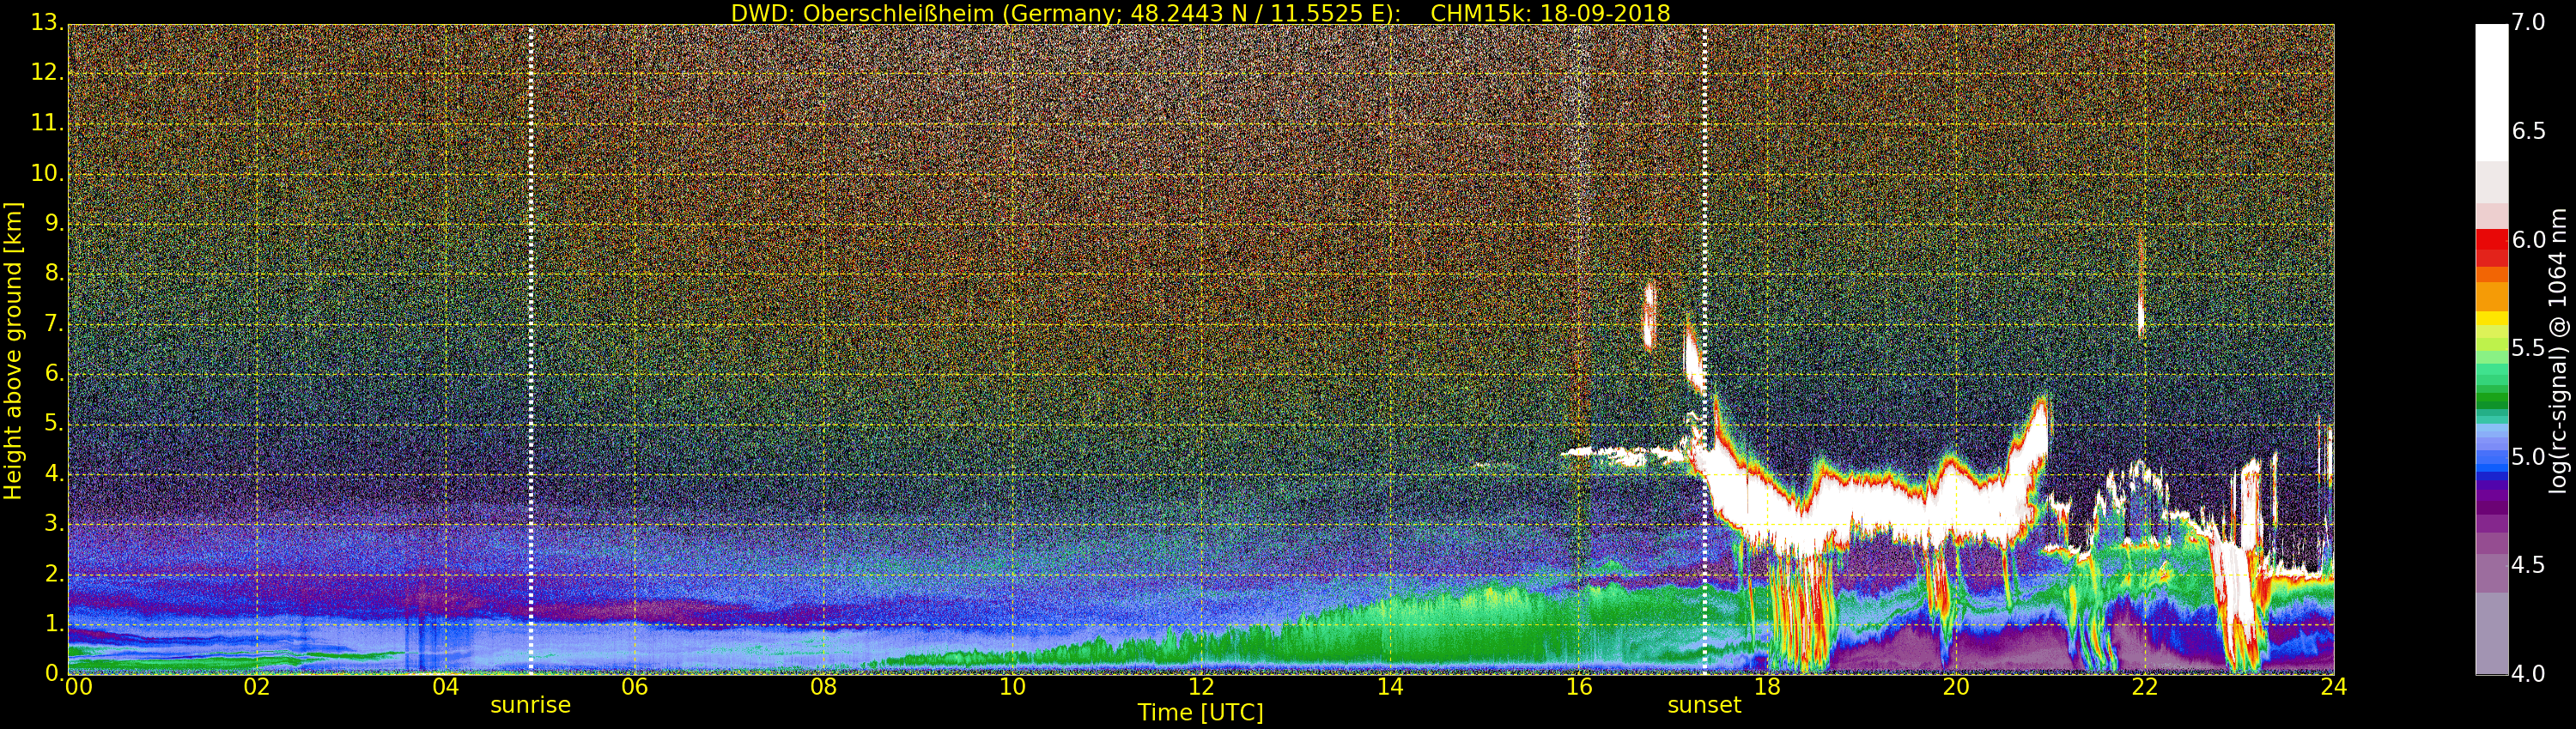The width and height of the screenshot is (2576, 729).
Task: Click the '4.0' colorbar tick value
Action: tap(2529, 674)
